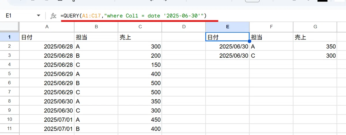The width and height of the screenshot is (346, 135).
Task: Select all cells via the corner box
Action: point(10,27)
